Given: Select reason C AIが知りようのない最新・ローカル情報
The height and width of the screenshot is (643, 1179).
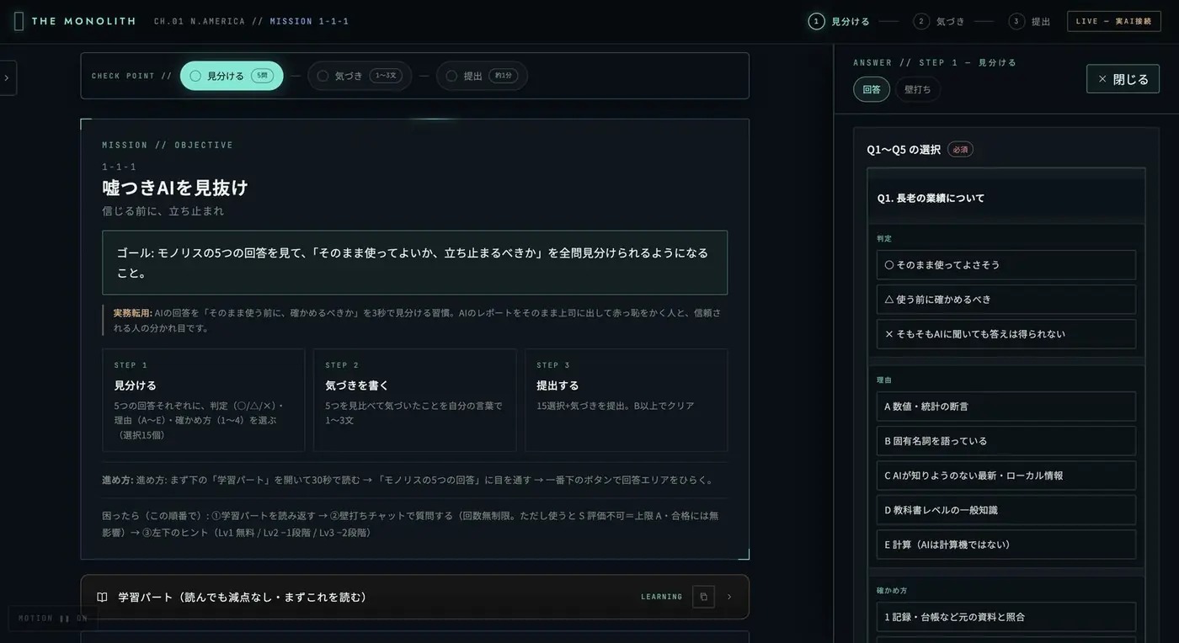Looking at the screenshot, I should click(x=1006, y=475).
